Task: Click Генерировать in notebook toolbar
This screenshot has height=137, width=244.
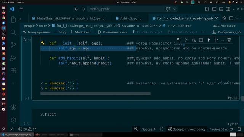Action: 37,32
